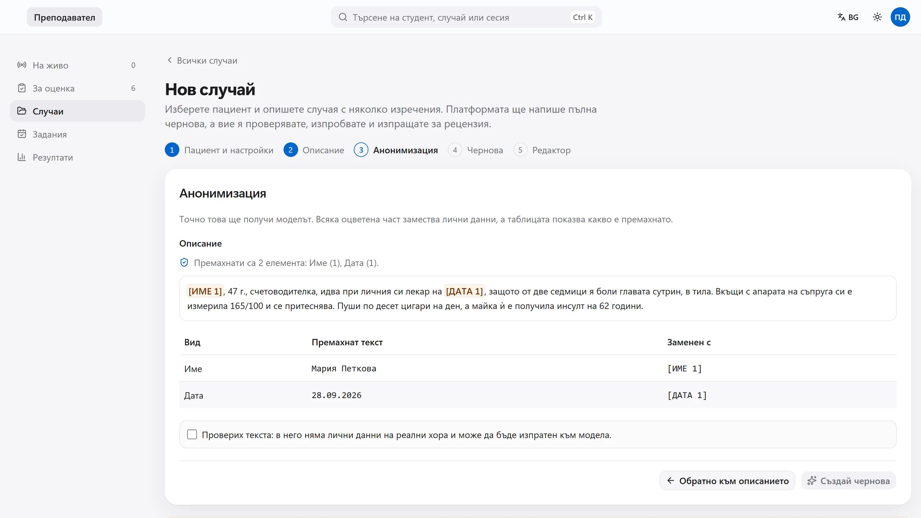Click the calendar icon beside Задания
This screenshot has width=921, height=518.
[x=22, y=134]
